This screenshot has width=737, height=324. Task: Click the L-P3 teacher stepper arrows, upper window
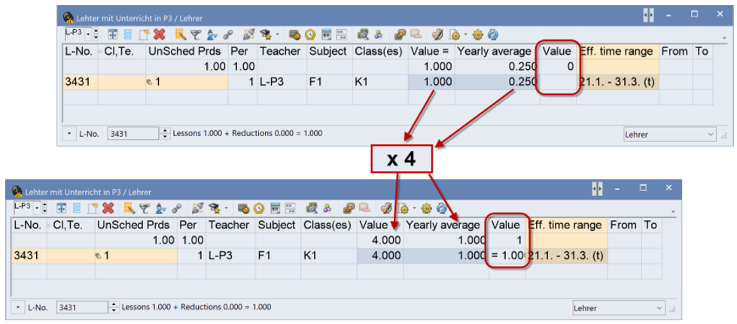tap(96, 35)
